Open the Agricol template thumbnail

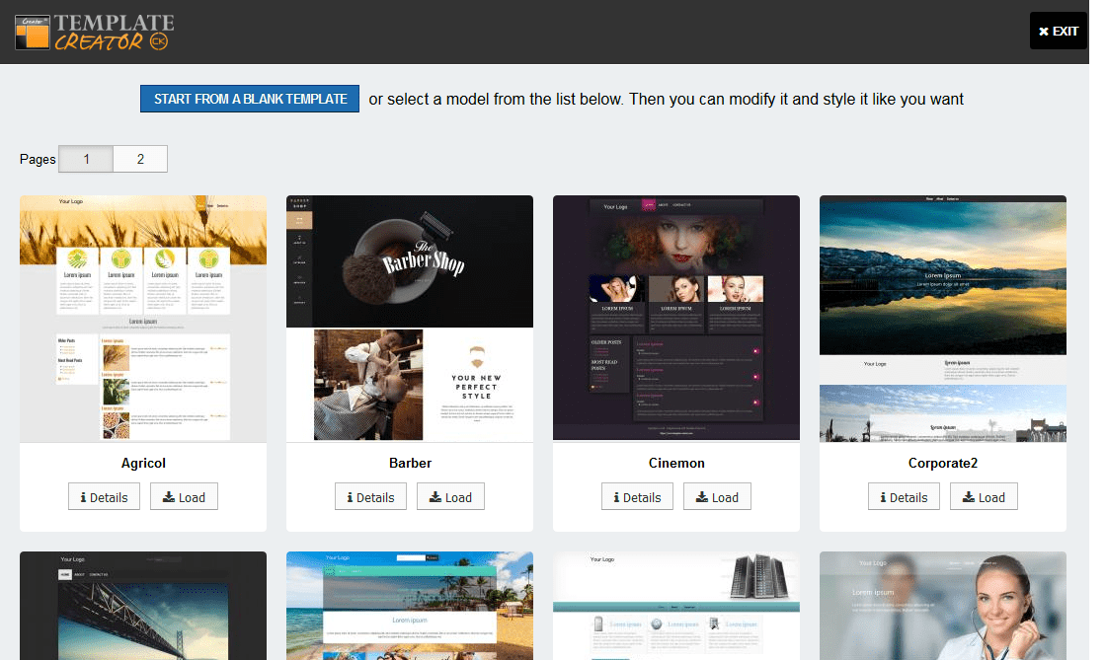[x=143, y=319]
